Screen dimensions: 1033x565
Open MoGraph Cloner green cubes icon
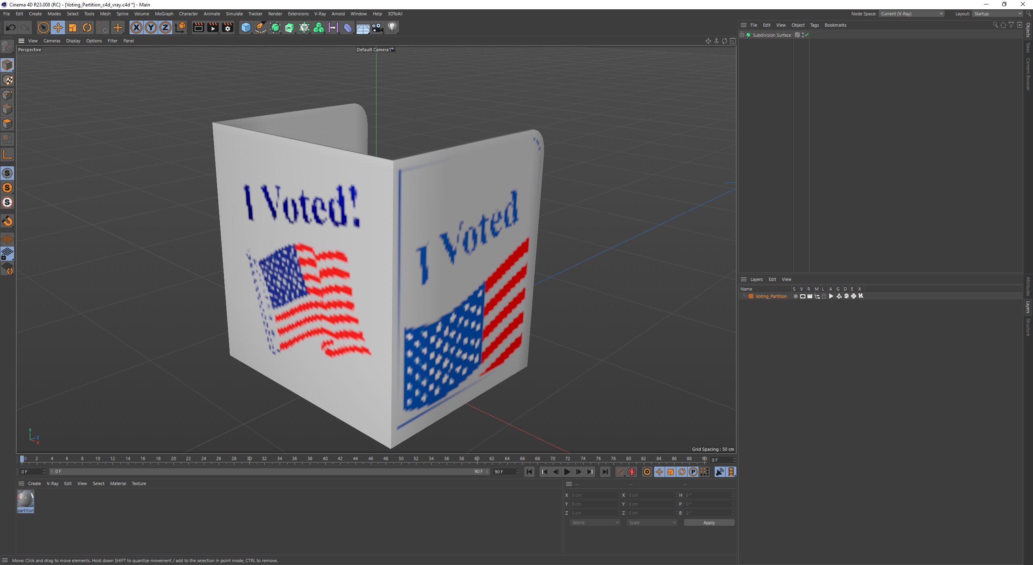[x=319, y=27]
